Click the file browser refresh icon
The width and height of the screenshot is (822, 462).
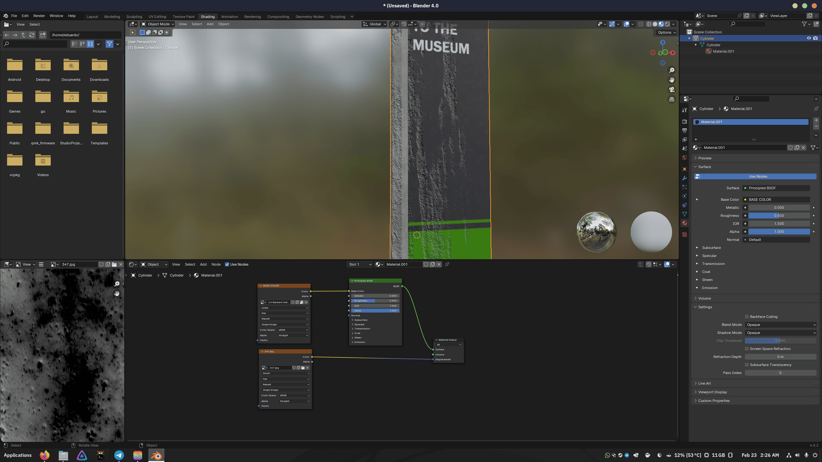32,35
